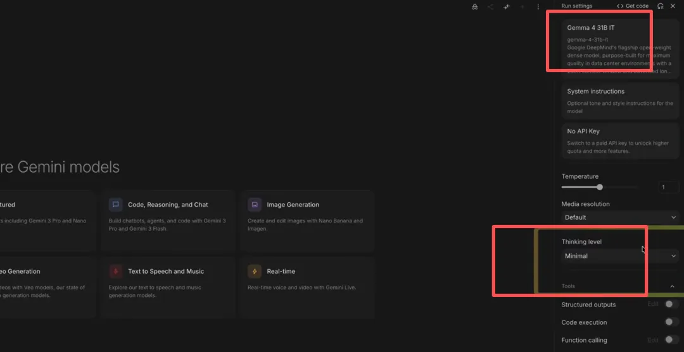Open the Text to Speech and Music card
Viewport: 684px width, 352px height.
168,288
